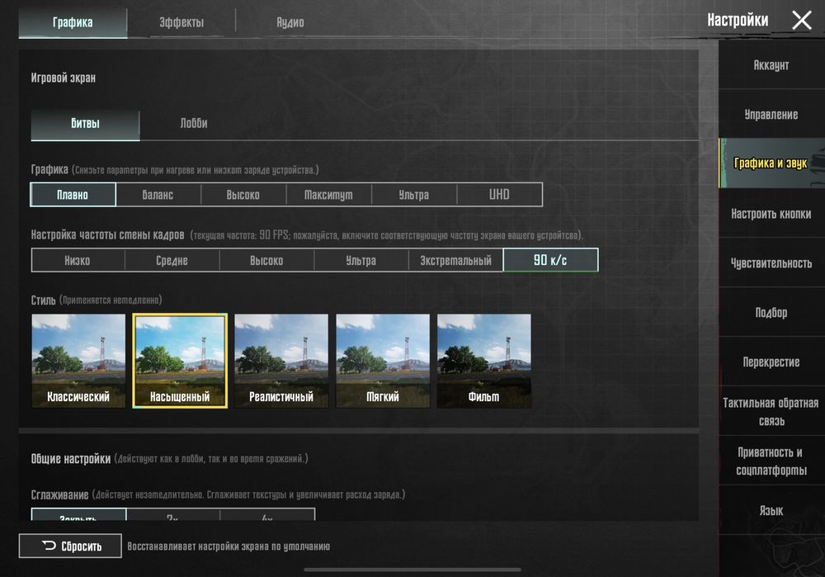
Task: Set frame rate to Экстремальный
Action: coord(455,260)
